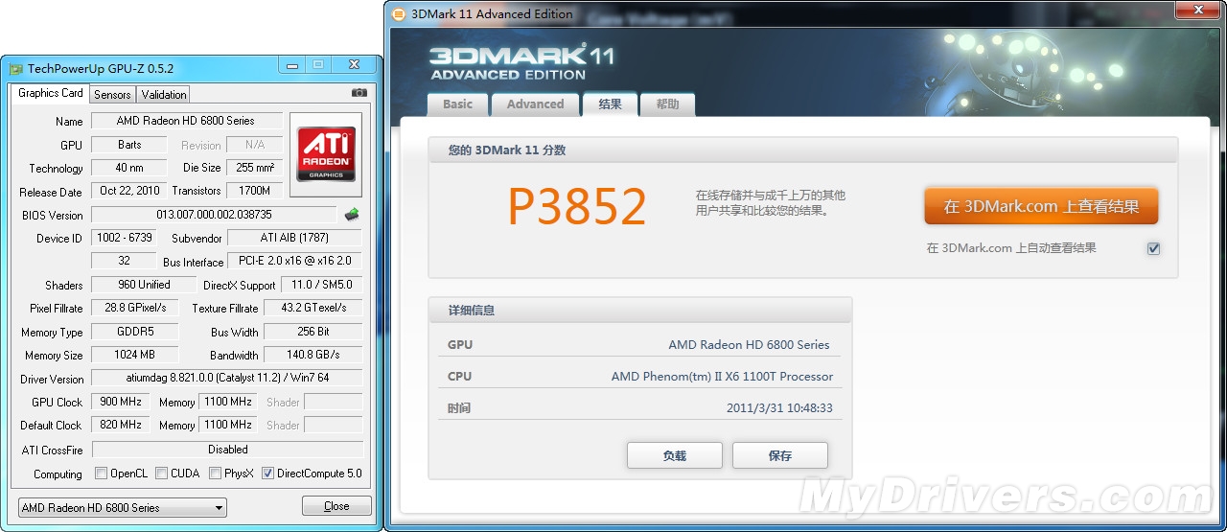This screenshot has width=1227, height=532.
Task: Click the GPU-Z title bar app icon
Action: [16, 69]
